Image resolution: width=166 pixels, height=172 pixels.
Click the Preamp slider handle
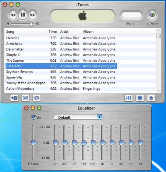(34, 143)
